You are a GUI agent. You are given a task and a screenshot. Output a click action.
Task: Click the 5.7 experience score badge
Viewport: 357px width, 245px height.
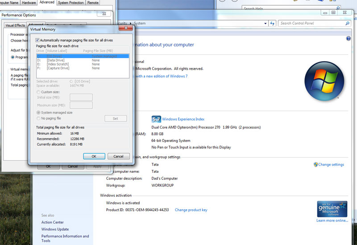(x=156, y=119)
